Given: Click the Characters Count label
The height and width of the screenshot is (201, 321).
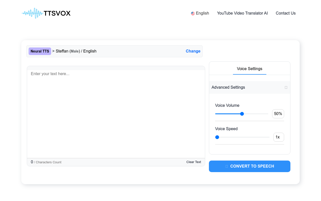Looking at the screenshot, I should pyautogui.click(x=48, y=162).
